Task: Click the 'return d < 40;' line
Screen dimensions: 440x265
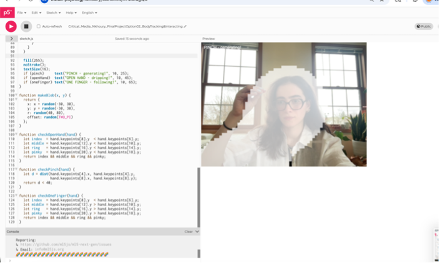Action: pos(37,182)
